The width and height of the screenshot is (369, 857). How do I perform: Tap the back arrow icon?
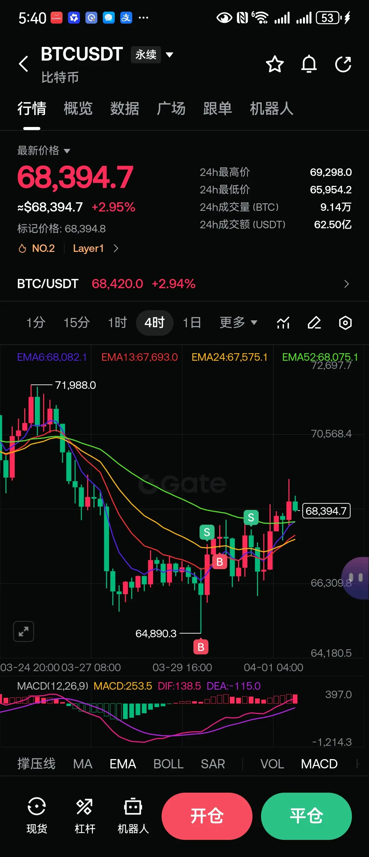[x=23, y=64]
